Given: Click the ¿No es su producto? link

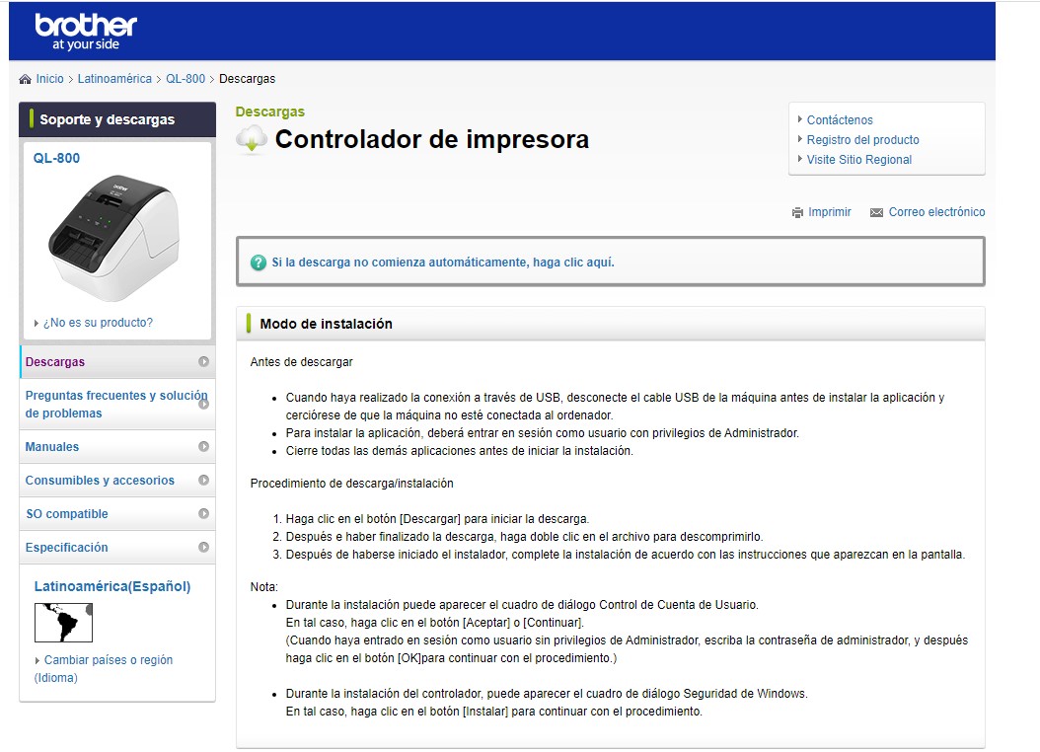Looking at the screenshot, I should 98,323.
